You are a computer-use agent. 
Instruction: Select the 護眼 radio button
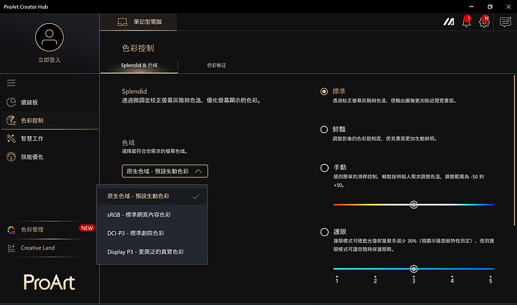(x=324, y=232)
